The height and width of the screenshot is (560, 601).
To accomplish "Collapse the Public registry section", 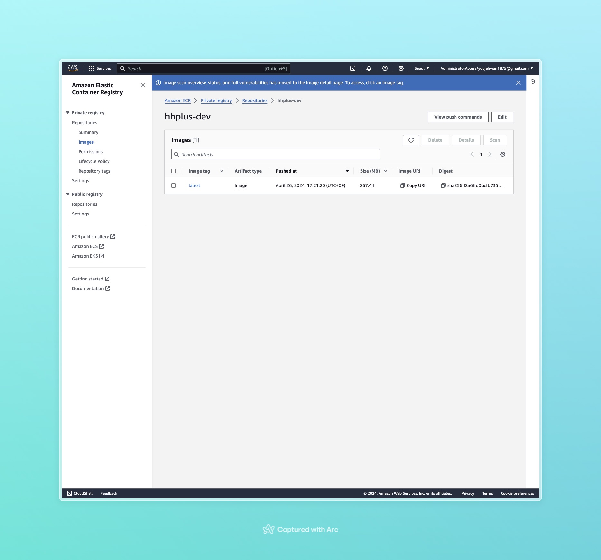I will 68,194.
